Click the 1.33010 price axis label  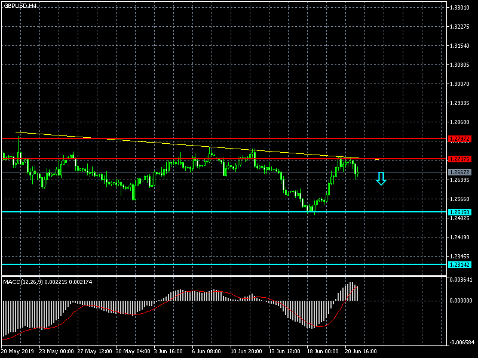pos(461,8)
